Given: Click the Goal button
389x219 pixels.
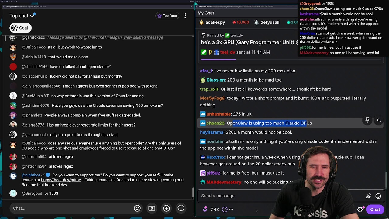Looking at the screenshot, I should coord(20,28).
